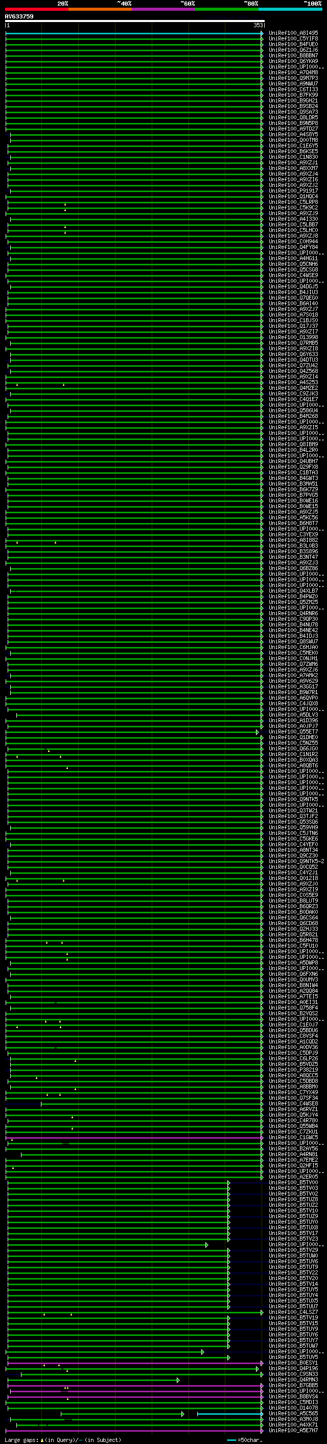This screenshot has height=1444, width=327.
Task: Open hit UniRef100_Q6Z1J6
Action: point(293,50)
